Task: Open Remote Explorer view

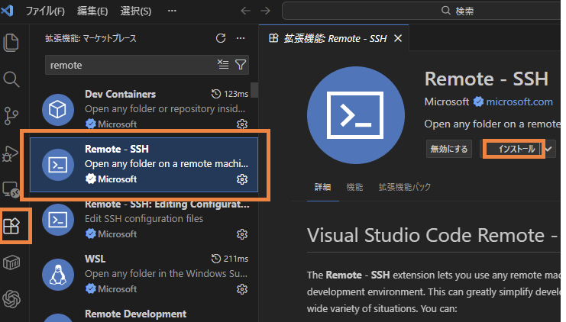Action: [11, 189]
